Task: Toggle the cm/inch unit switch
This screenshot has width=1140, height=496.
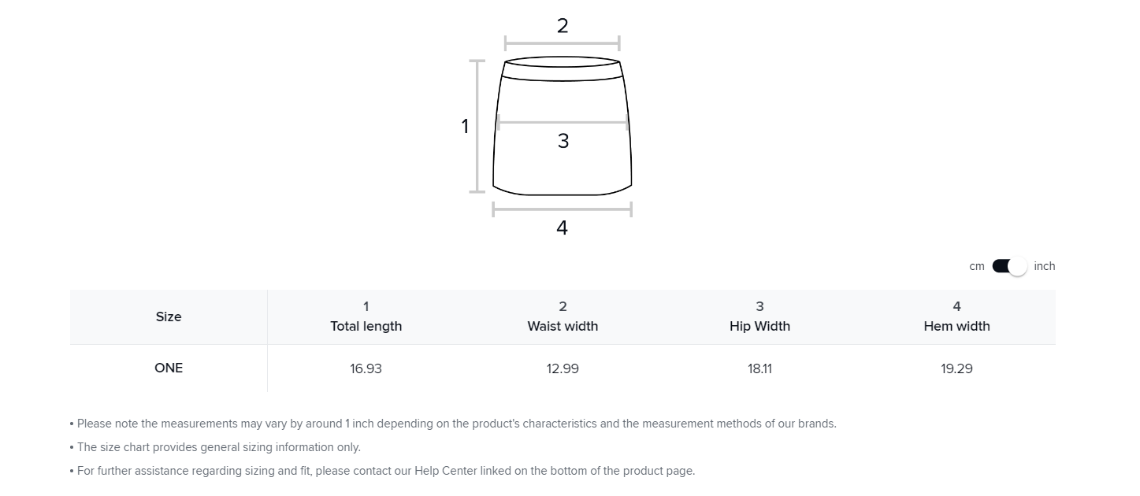Action: pos(1009,266)
